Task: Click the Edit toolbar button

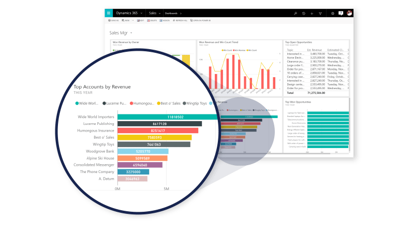Action: pos(140,20)
